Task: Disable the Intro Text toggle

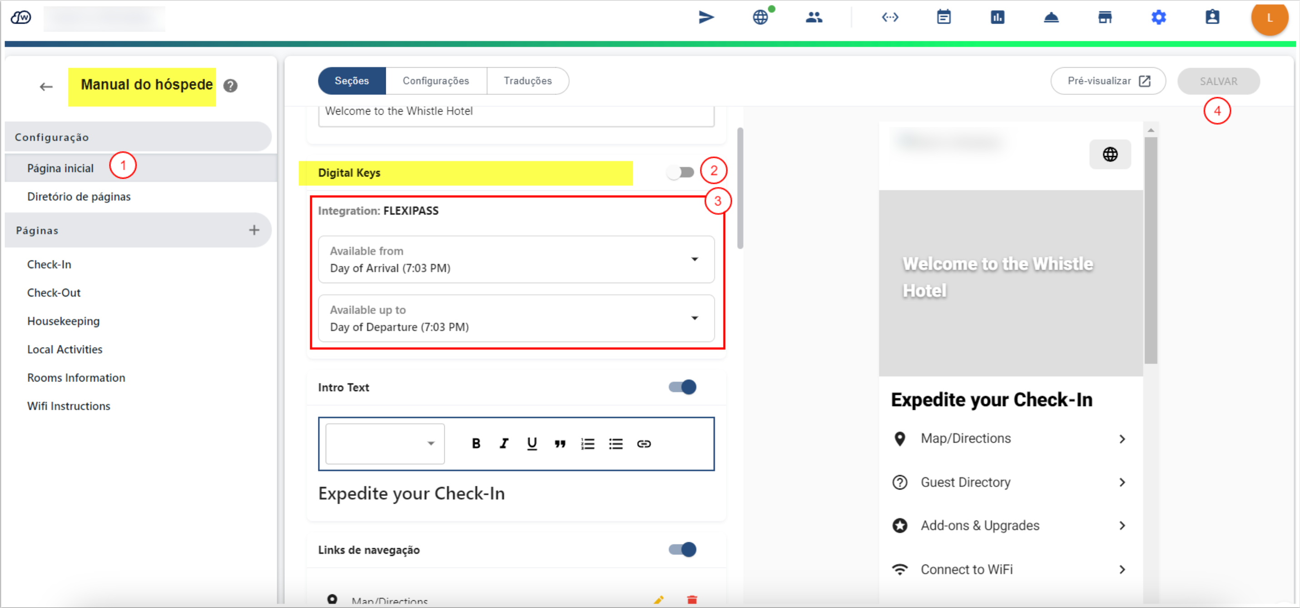Action: pos(682,387)
